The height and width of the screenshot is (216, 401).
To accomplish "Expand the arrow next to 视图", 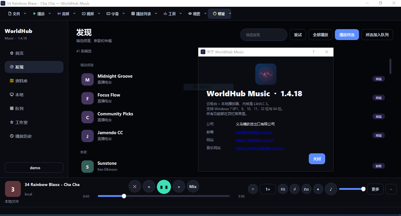I will click(205, 14).
